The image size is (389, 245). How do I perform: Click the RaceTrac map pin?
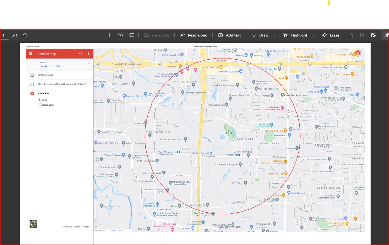pos(291,129)
